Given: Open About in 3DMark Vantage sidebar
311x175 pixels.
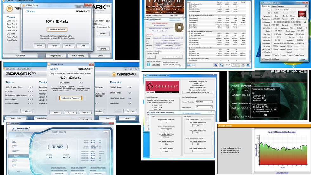Looking at the screenshot, I should pos(14,165).
